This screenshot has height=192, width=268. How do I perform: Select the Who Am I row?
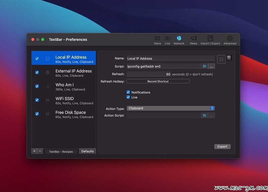click(64, 86)
